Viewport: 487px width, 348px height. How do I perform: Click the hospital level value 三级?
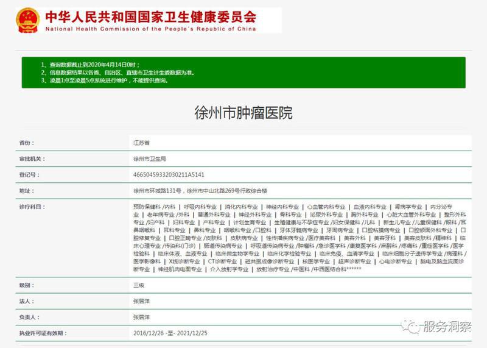(x=139, y=285)
